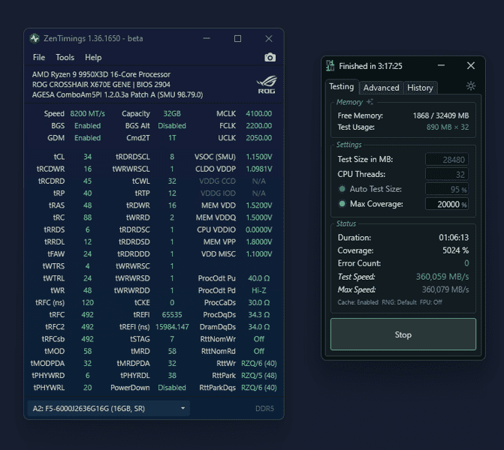Switch to the Advanced tab
Image resolution: width=504 pixels, height=450 pixels.
pyautogui.click(x=382, y=88)
